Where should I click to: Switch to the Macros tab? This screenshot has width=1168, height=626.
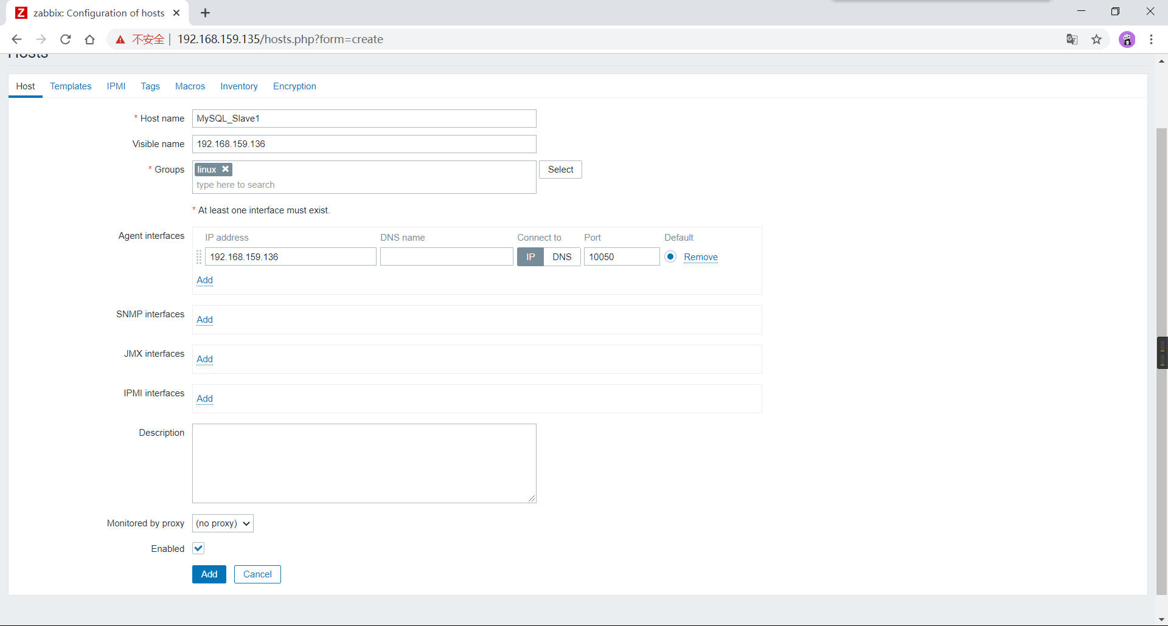[x=190, y=86]
